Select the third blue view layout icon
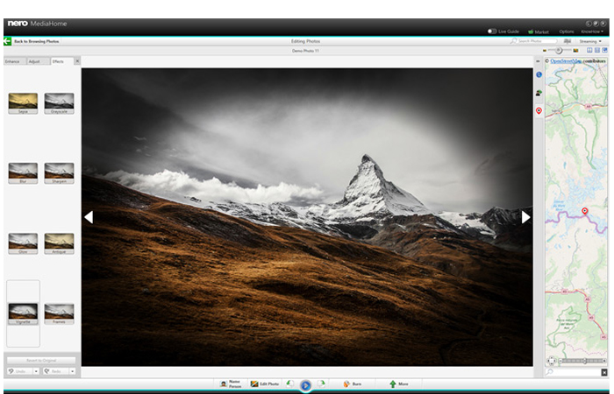This screenshot has width=614, height=394. pyautogui.click(x=605, y=51)
